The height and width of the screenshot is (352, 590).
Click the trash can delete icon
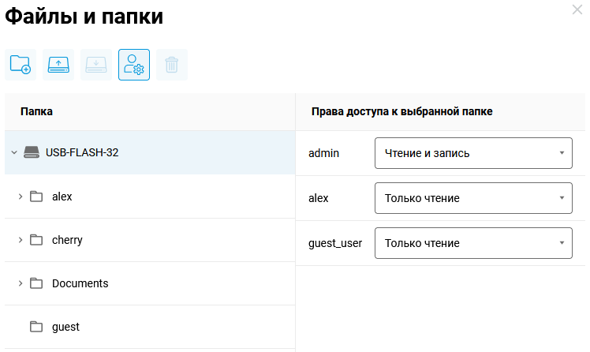(x=172, y=65)
